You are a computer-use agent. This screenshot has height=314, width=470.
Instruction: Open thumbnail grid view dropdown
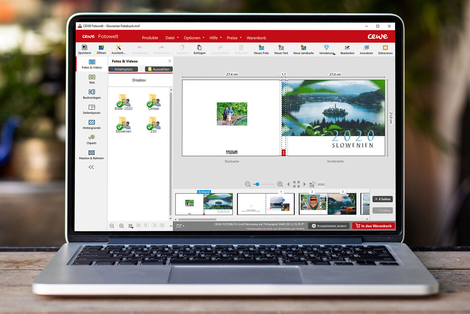[x=131, y=226]
